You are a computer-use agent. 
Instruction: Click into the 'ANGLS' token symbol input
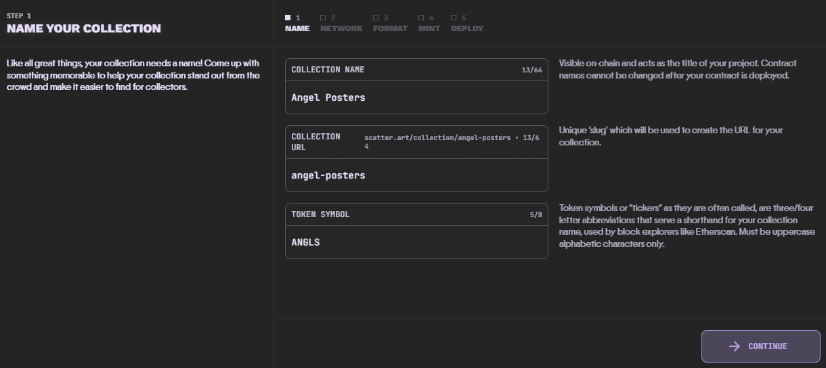pyautogui.click(x=416, y=242)
